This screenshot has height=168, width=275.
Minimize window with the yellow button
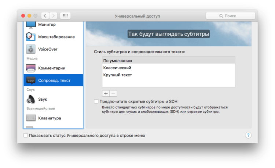[29, 16]
